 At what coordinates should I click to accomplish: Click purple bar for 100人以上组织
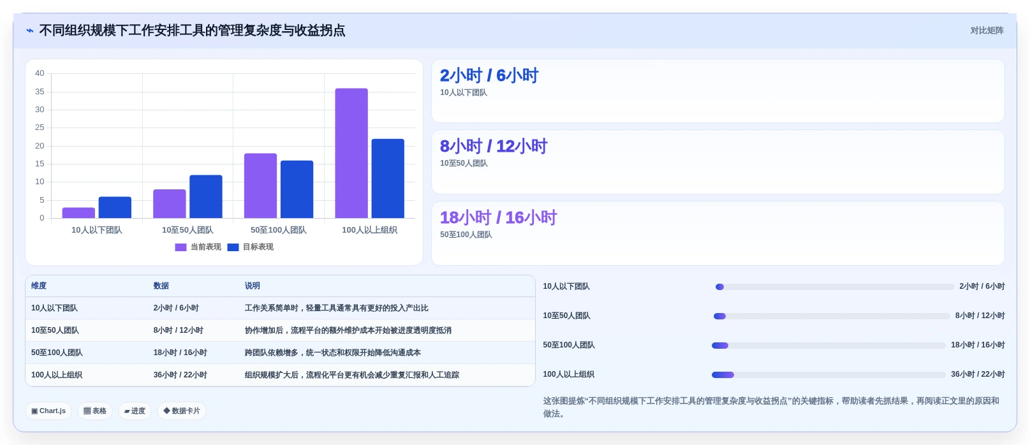351,153
